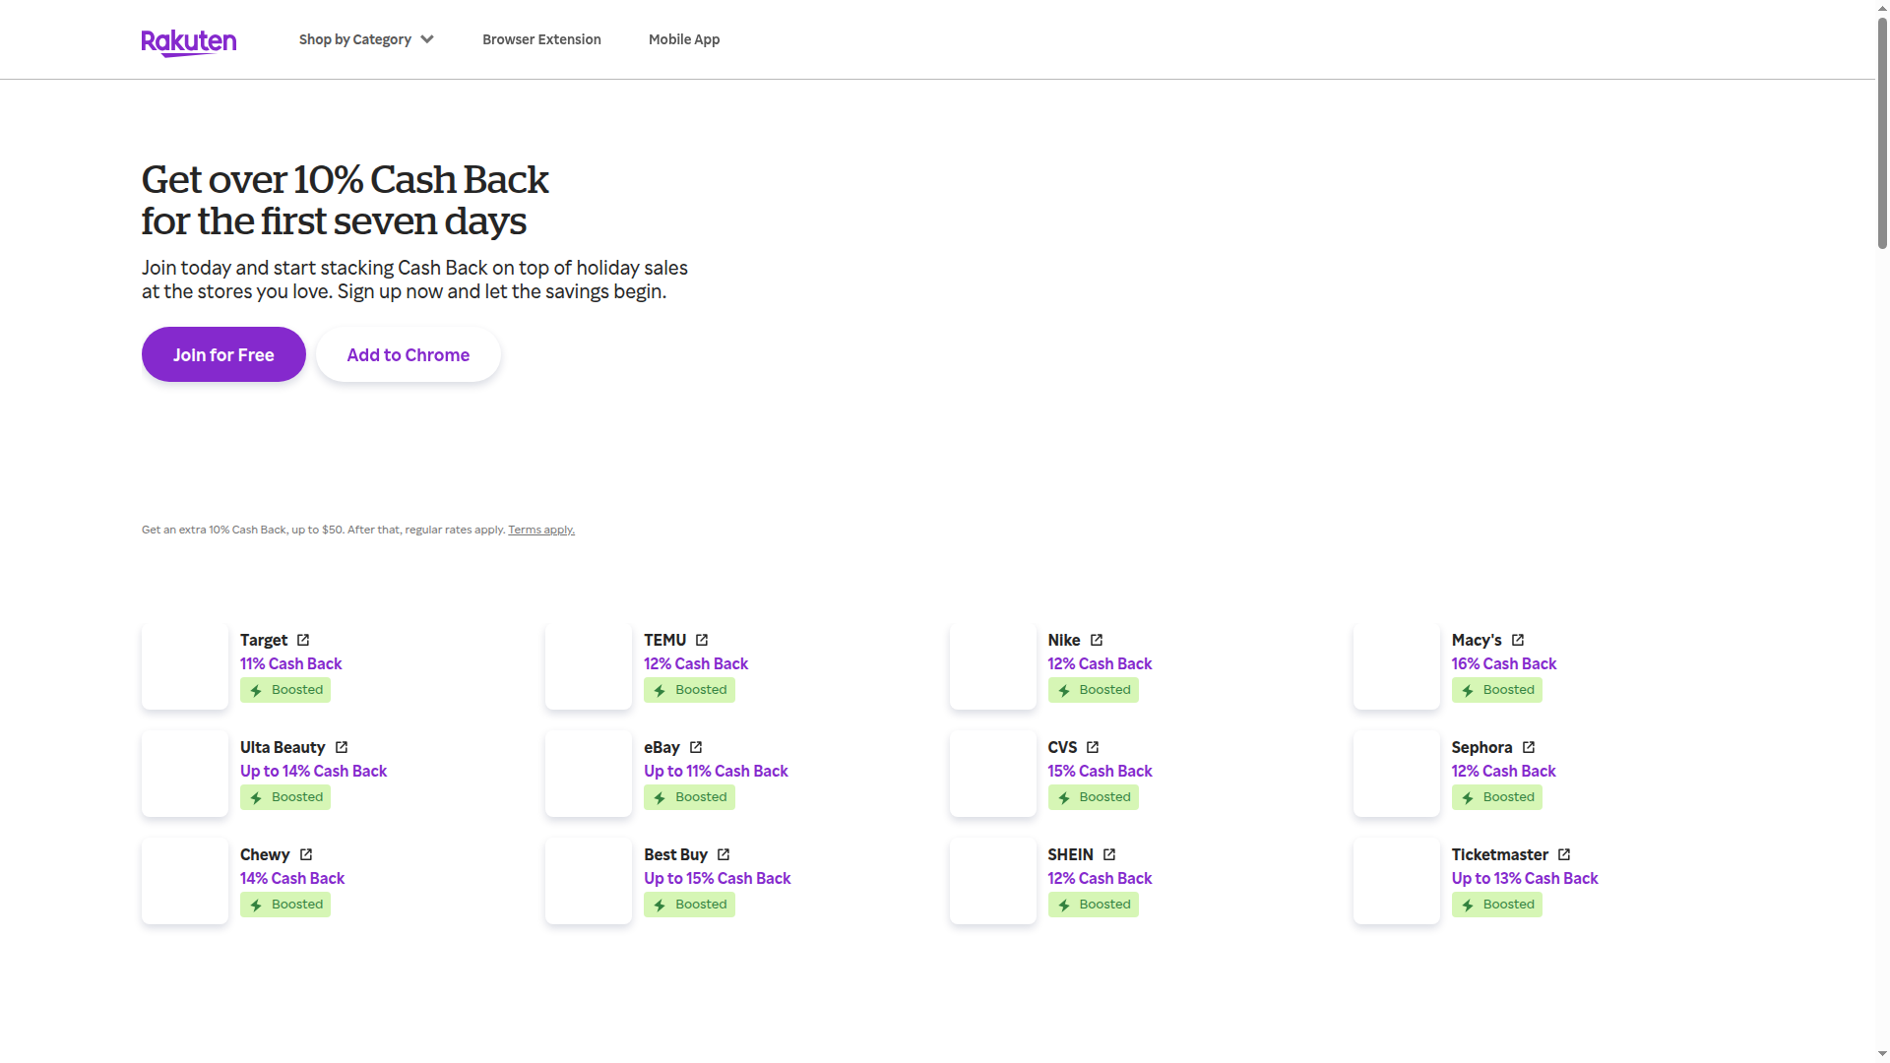Open external link icon next to Nike
Screen dimensions: 1890x1063
(x=1097, y=640)
